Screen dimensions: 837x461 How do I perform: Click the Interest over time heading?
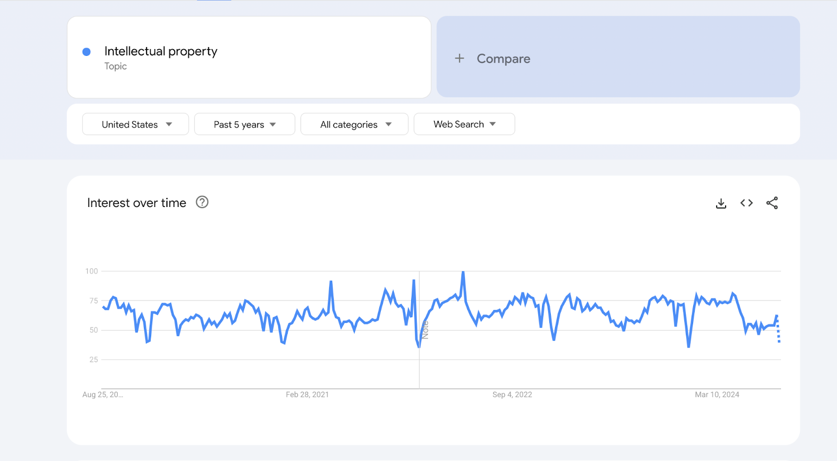[x=136, y=203]
